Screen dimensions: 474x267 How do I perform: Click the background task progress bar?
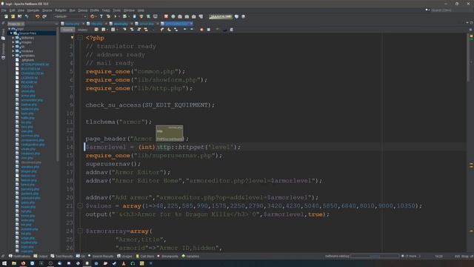tap(375, 256)
